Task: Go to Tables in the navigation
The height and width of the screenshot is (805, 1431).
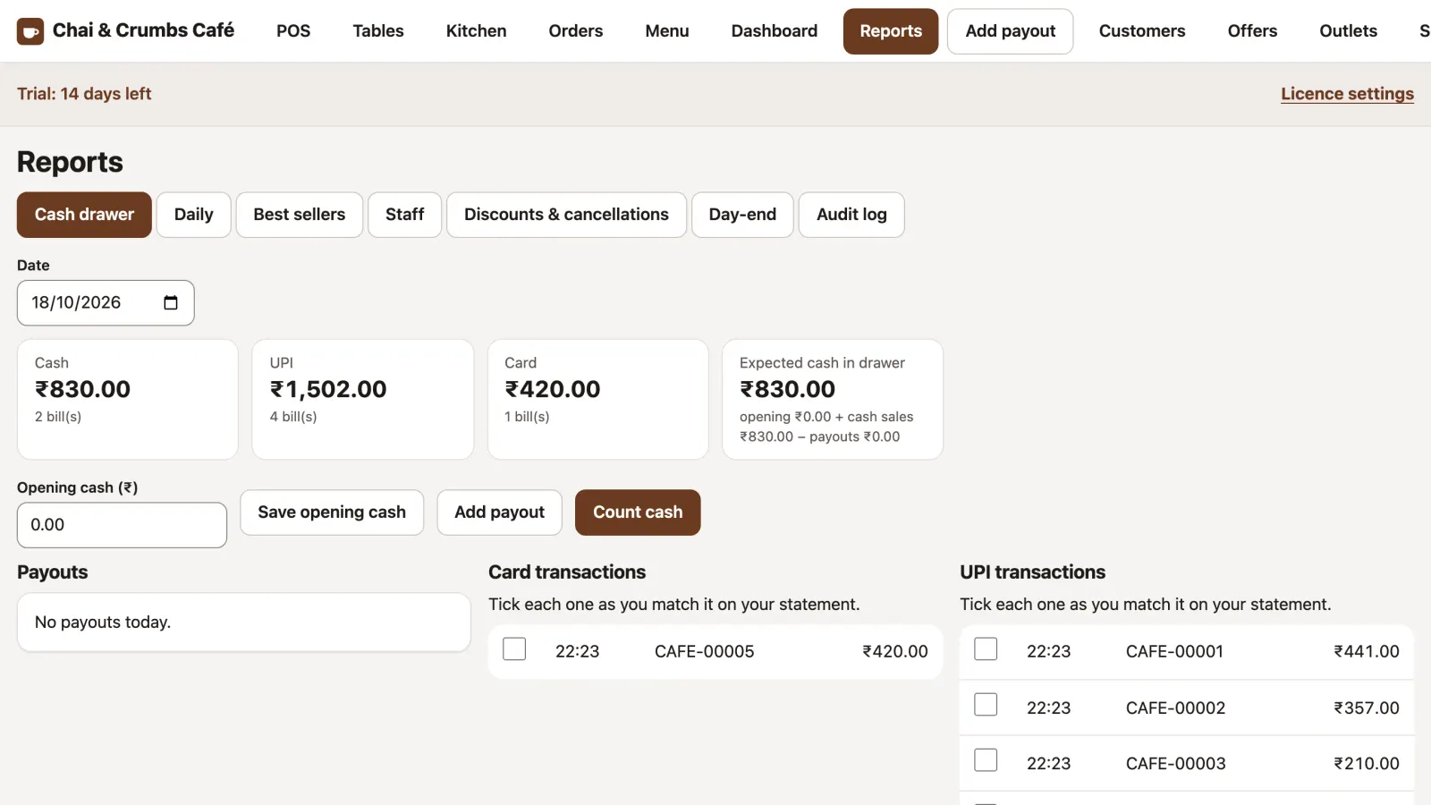Action: click(378, 31)
